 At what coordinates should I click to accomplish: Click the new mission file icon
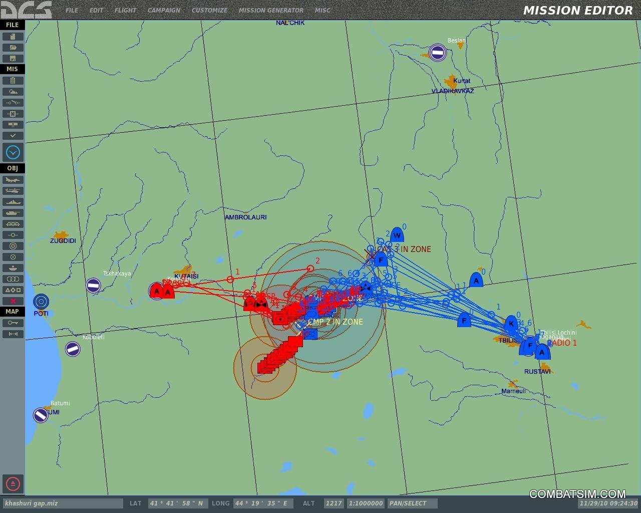click(13, 37)
